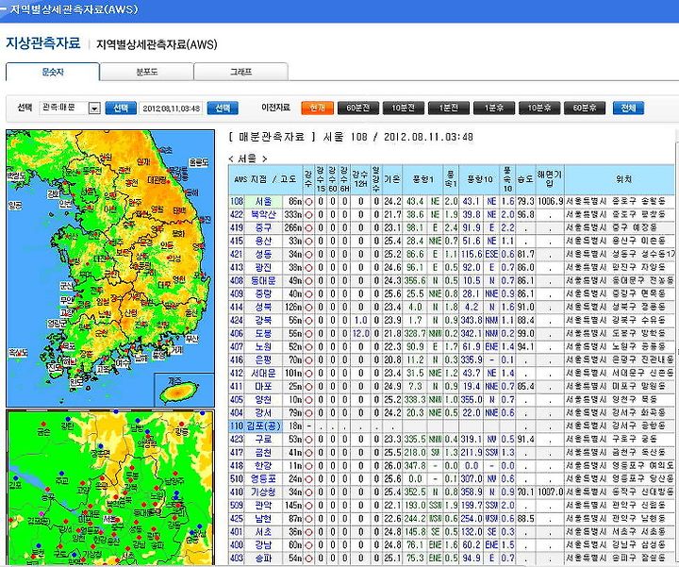679x567 pixels.
Task: Switch to the 문숫자 tab
Action: pos(53,72)
